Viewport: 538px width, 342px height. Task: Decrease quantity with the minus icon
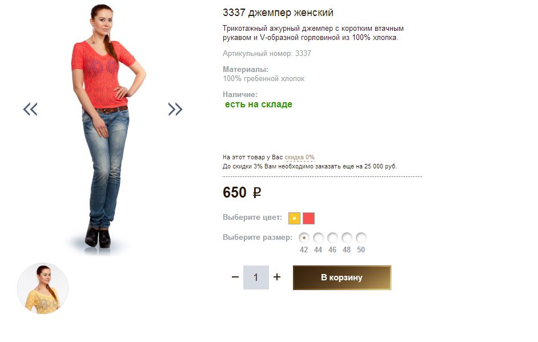pos(235,277)
